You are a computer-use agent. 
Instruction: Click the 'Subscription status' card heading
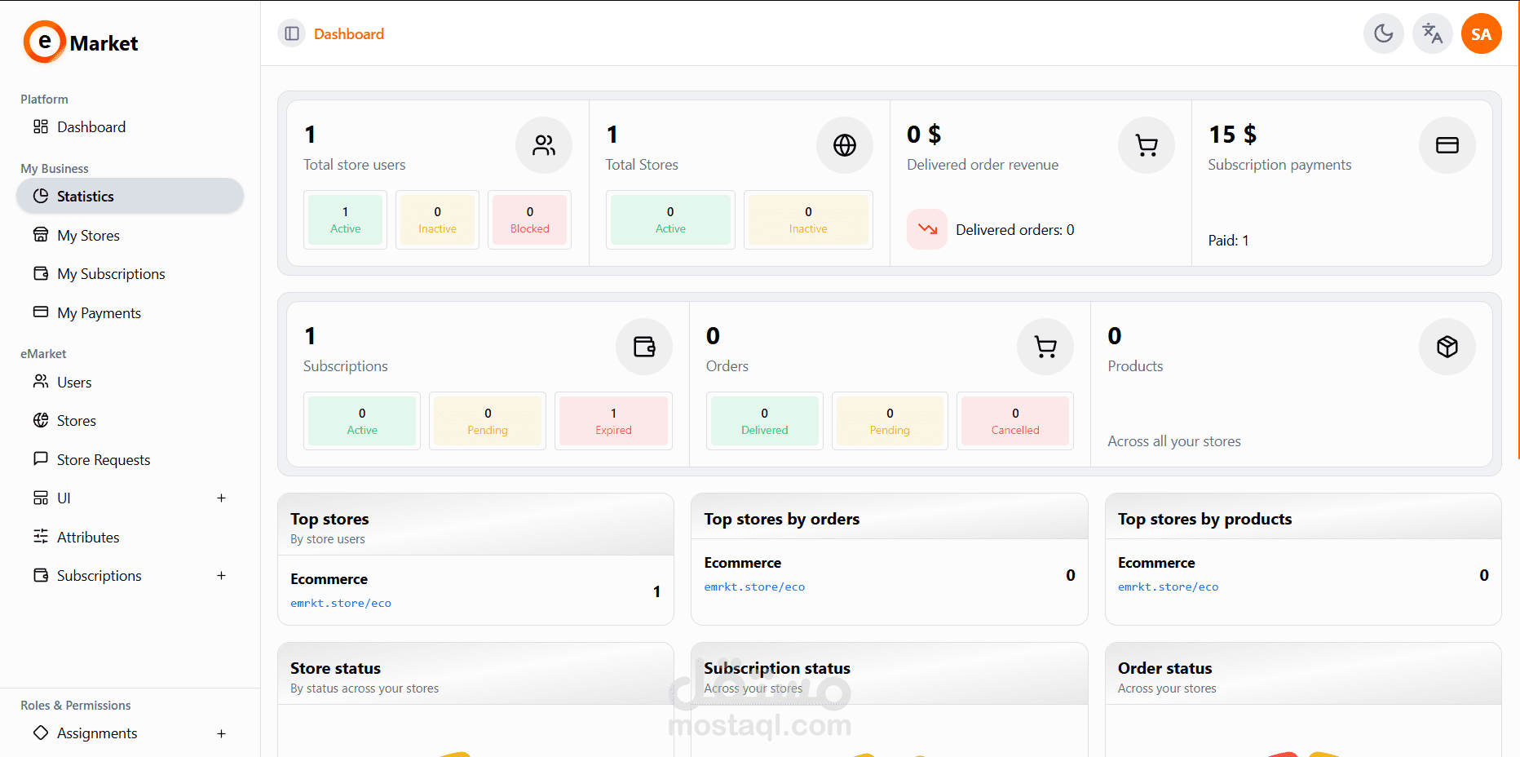click(x=777, y=668)
